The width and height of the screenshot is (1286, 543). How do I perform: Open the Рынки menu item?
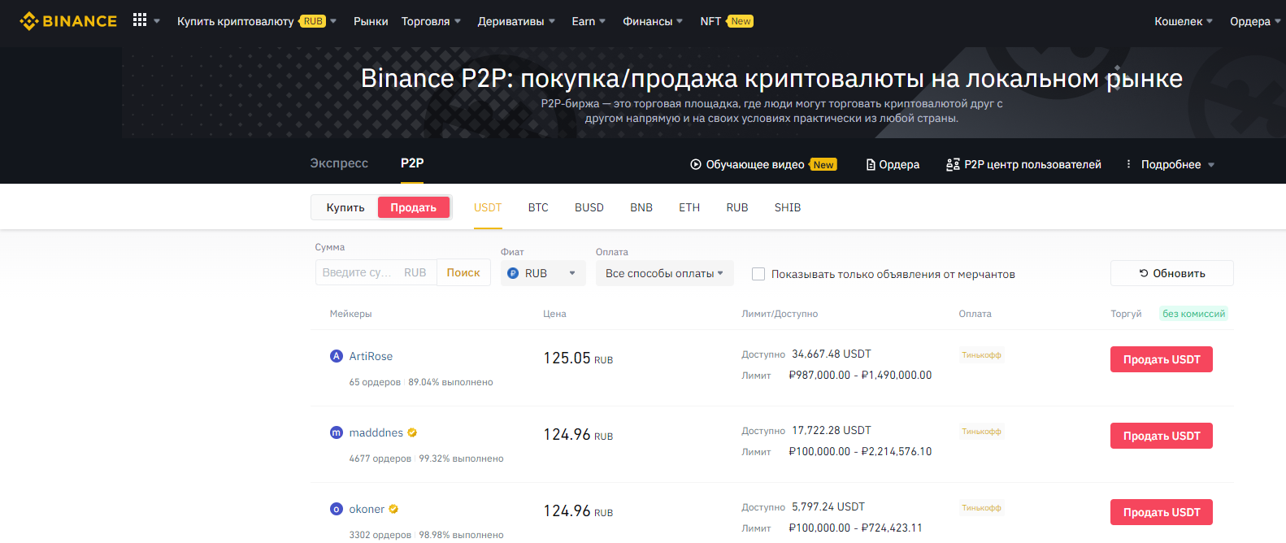(x=371, y=21)
